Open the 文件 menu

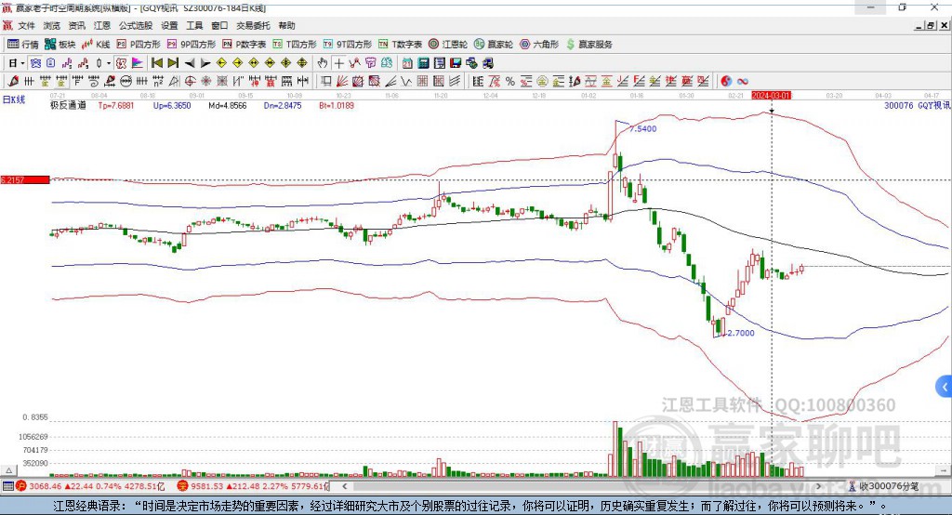pyautogui.click(x=26, y=25)
